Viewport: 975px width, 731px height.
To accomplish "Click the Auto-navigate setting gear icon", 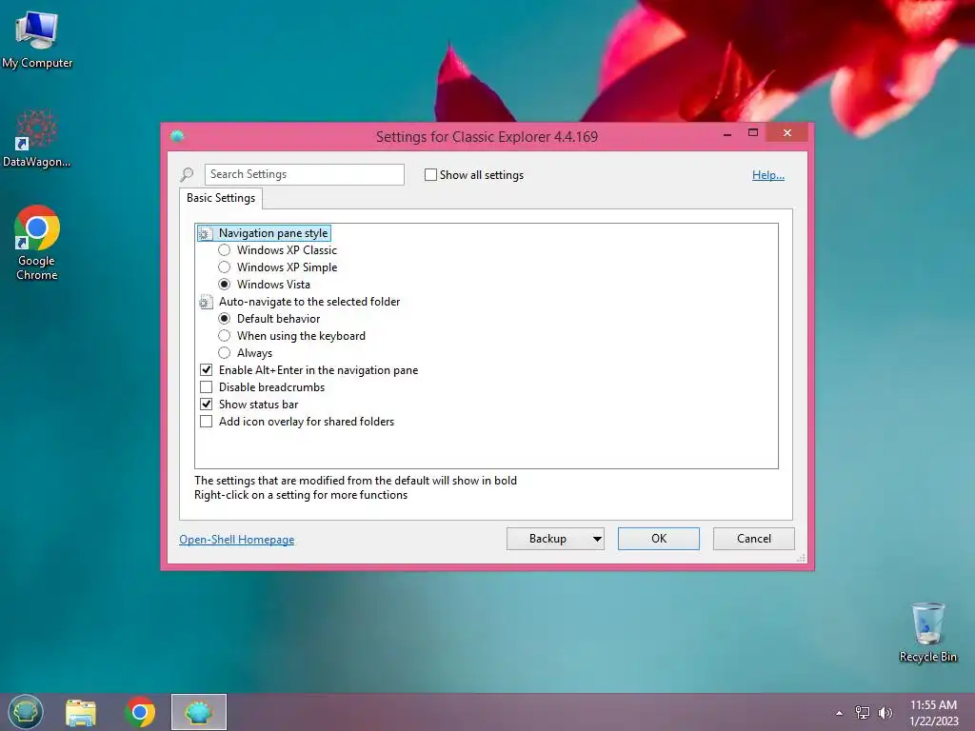I will (x=206, y=302).
